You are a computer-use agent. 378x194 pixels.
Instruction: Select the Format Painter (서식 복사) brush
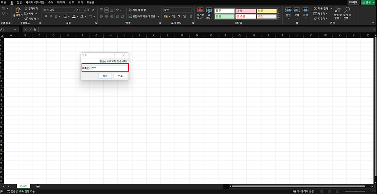(x=26, y=18)
